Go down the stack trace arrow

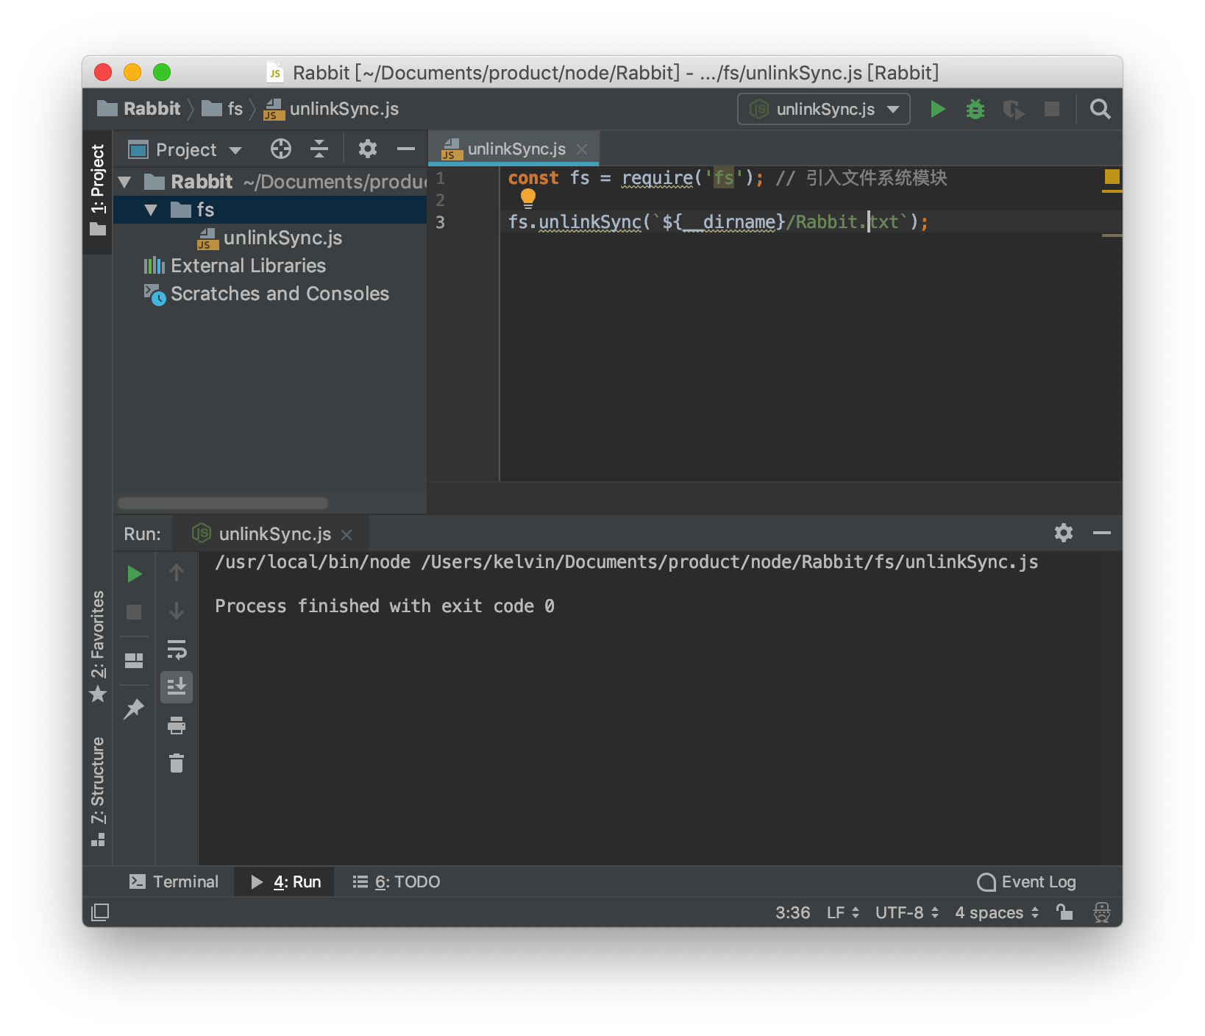[x=176, y=611]
